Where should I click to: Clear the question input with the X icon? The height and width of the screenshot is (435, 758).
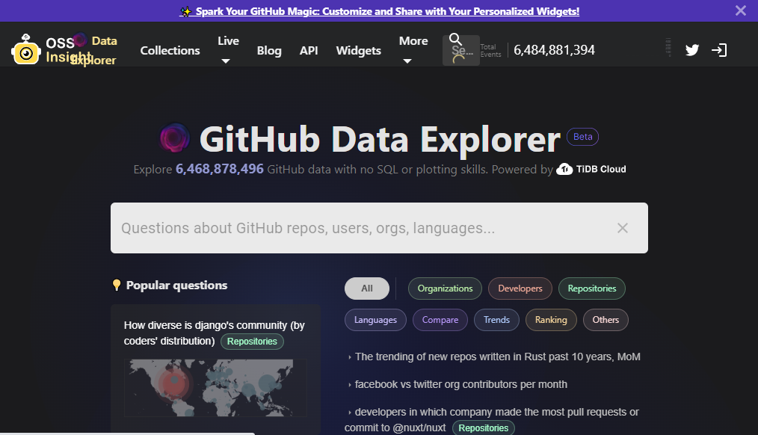pyautogui.click(x=623, y=228)
